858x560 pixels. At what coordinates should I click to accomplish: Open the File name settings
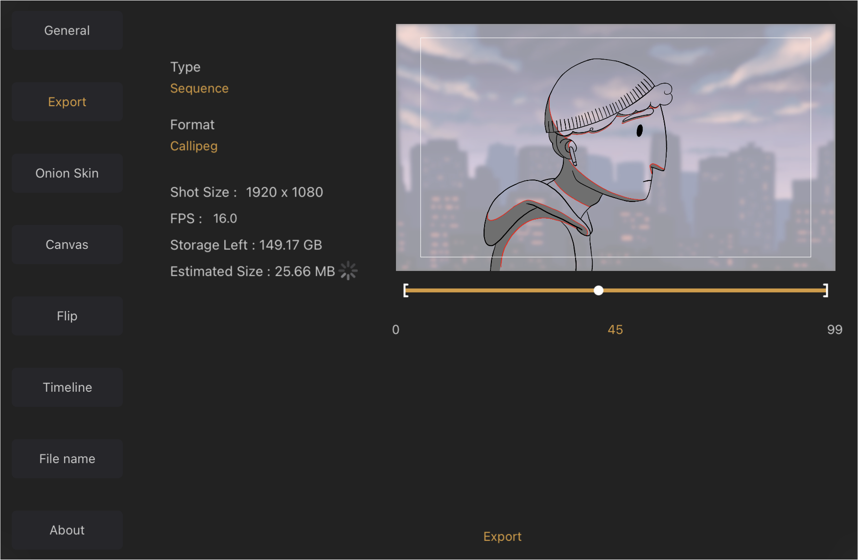point(67,458)
